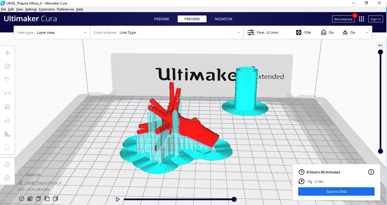Click Save to Disk
Image resolution: width=387 pixels, height=205 pixels.
[x=336, y=191]
